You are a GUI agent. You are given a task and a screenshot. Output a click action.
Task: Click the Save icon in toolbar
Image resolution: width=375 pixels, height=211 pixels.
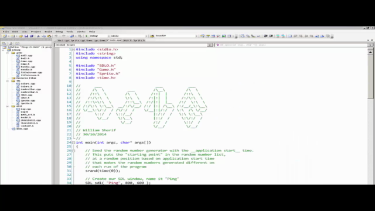click(x=26, y=36)
